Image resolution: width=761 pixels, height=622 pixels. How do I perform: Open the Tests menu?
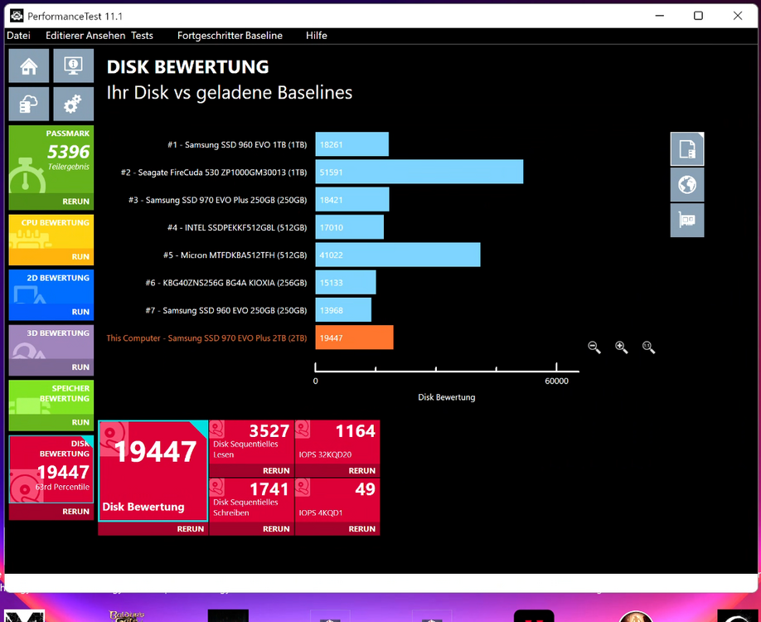point(143,36)
